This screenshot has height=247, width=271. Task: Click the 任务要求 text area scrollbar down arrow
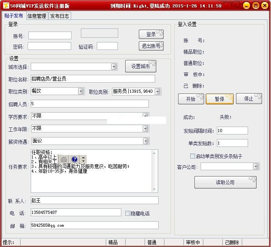(x=155, y=189)
